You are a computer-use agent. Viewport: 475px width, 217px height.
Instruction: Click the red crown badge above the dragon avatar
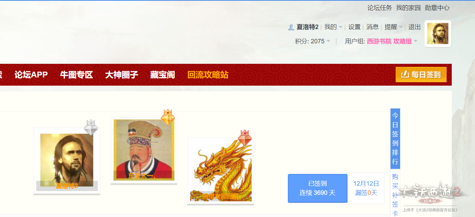pyautogui.click(x=245, y=138)
